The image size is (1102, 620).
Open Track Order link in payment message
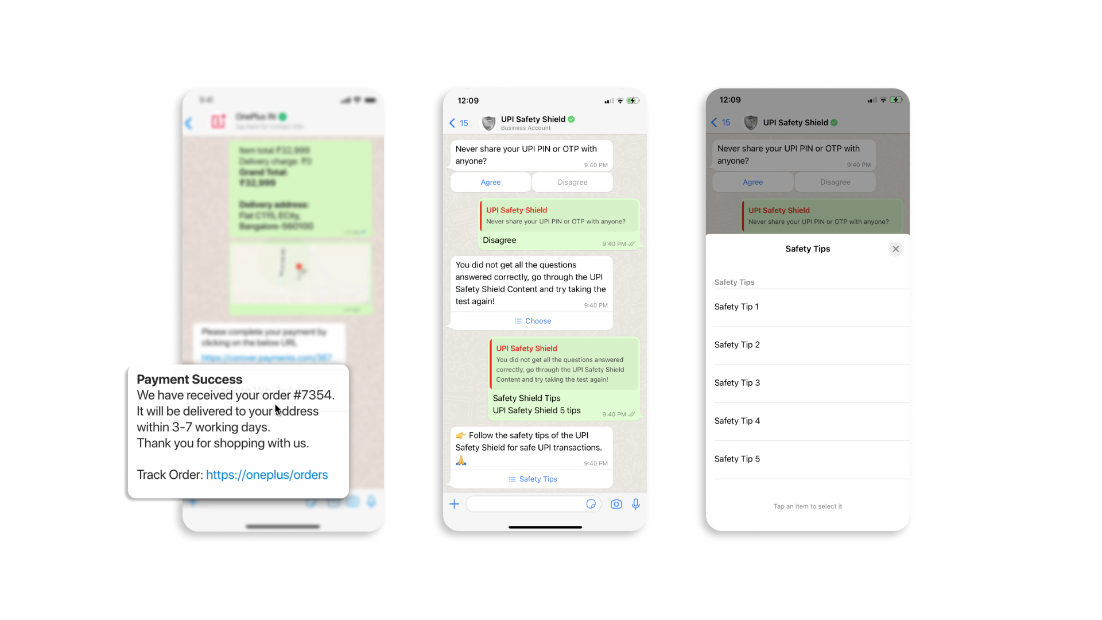[x=266, y=475]
